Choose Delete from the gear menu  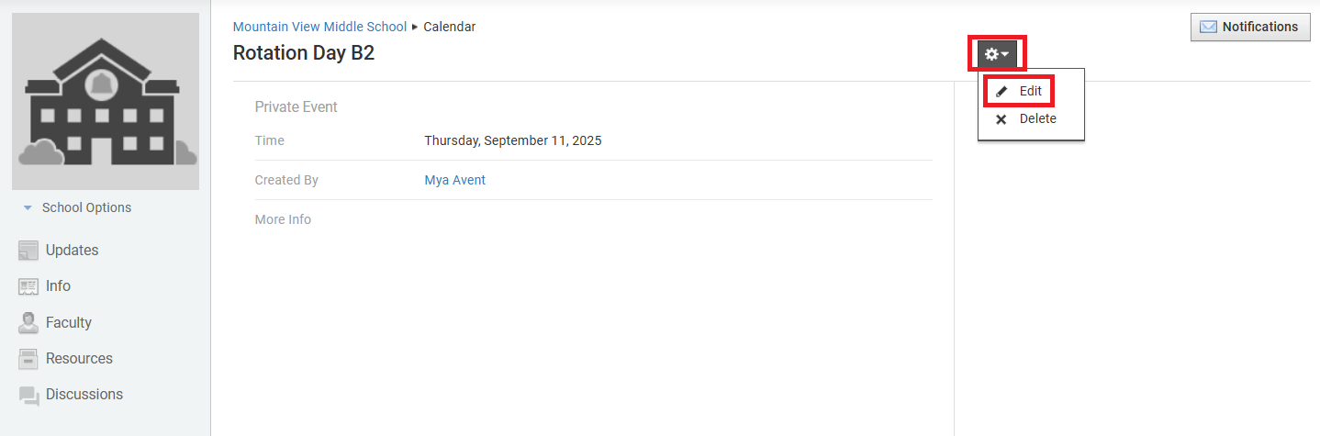click(x=1037, y=119)
